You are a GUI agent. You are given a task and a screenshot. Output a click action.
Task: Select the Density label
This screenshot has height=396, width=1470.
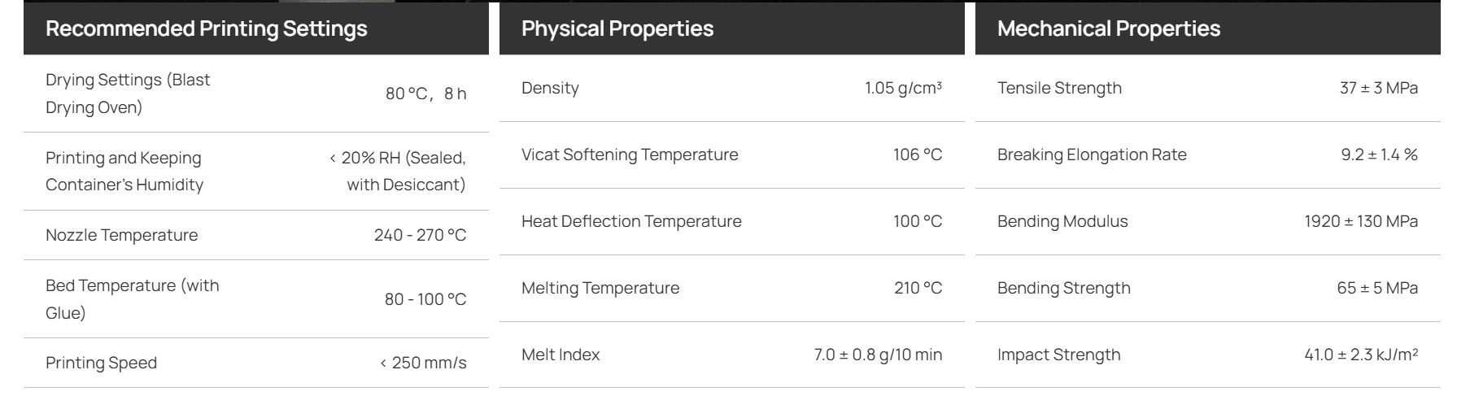(x=551, y=88)
